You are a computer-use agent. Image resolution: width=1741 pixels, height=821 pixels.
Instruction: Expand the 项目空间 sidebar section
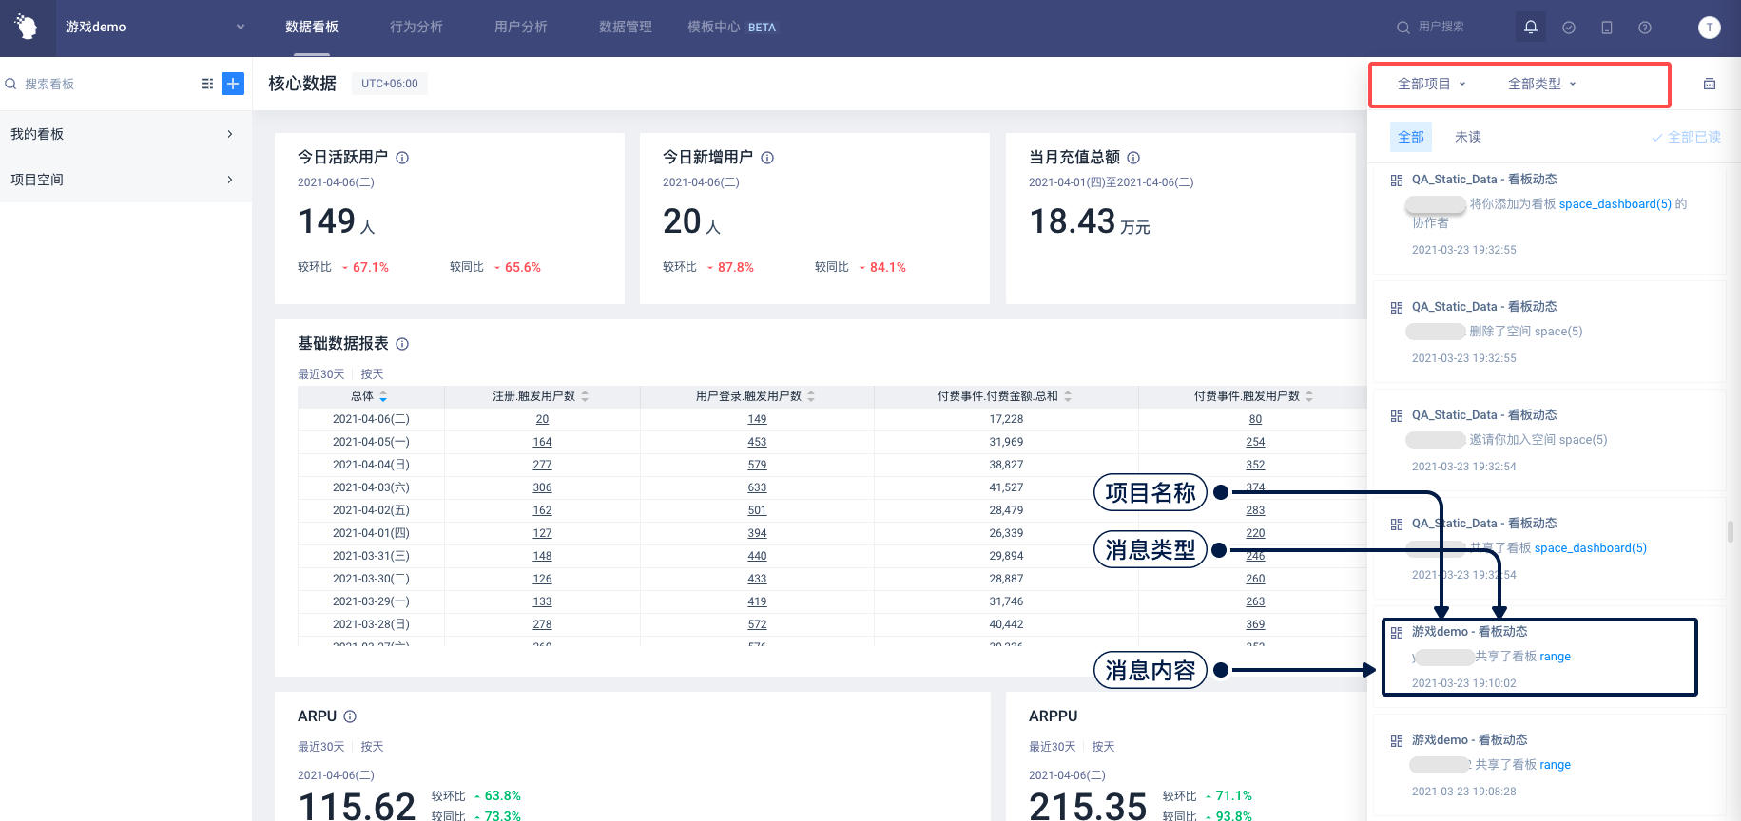(124, 180)
